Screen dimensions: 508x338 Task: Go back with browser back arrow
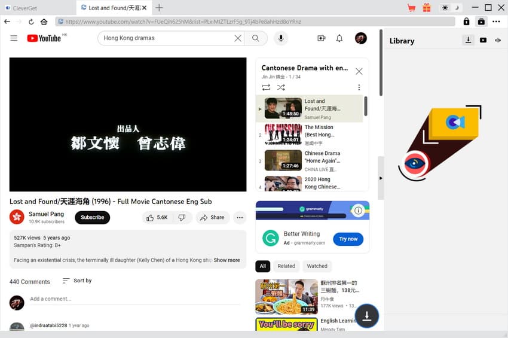click(7, 22)
